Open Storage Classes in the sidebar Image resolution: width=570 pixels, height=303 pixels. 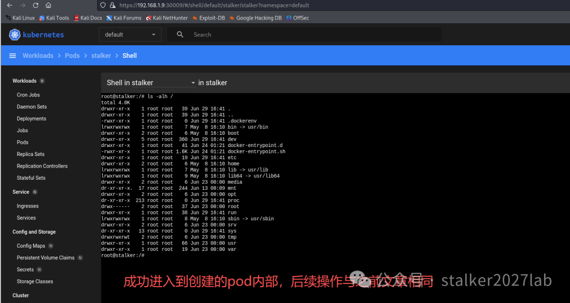35,281
